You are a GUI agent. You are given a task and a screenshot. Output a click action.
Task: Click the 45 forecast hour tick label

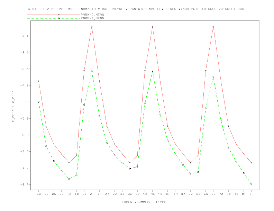tap(153, 194)
